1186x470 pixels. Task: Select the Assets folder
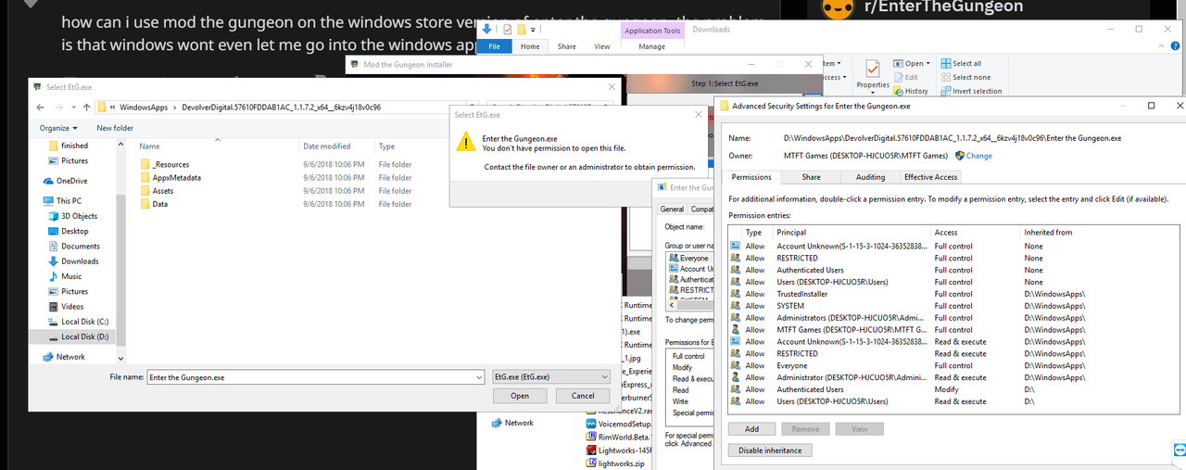[163, 191]
